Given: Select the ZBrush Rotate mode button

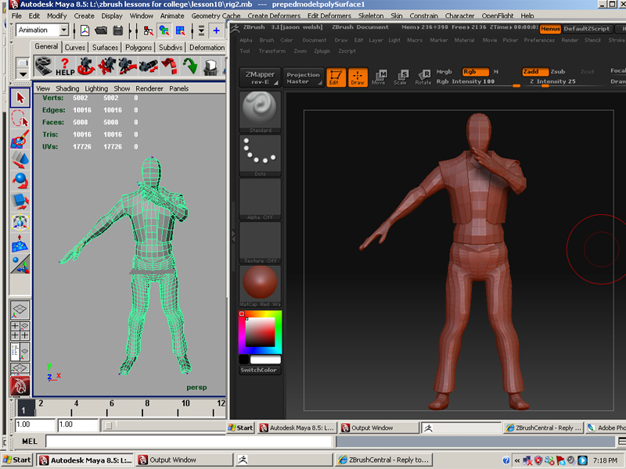Looking at the screenshot, I should pyautogui.click(x=423, y=77).
